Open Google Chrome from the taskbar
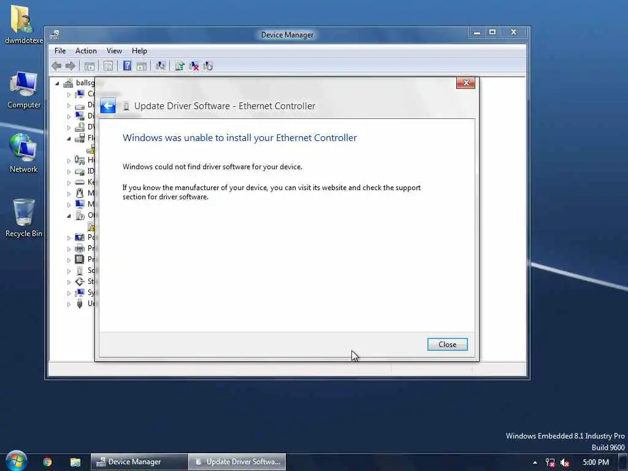The image size is (628, 471). point(47,462)
